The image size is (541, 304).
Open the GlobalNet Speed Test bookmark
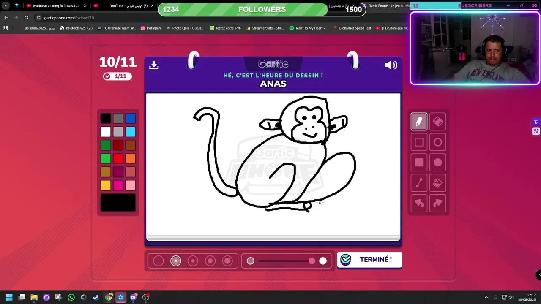tap(352, 28)
